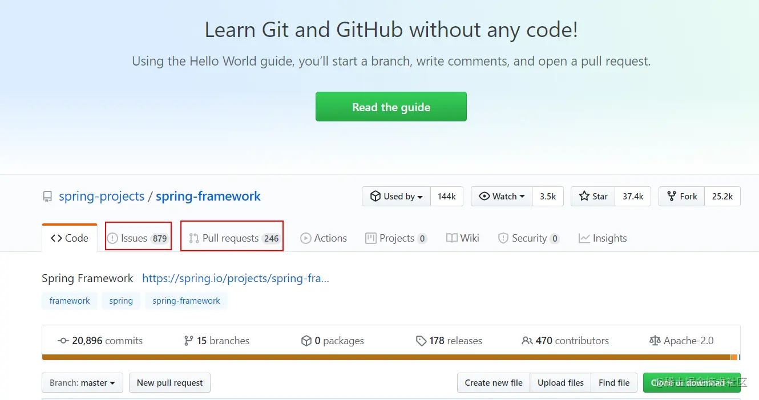Image resolution: width=759 pixels, height=400 pixels.
Task: Open the Actions tab
Action: (x=324, y=238)
